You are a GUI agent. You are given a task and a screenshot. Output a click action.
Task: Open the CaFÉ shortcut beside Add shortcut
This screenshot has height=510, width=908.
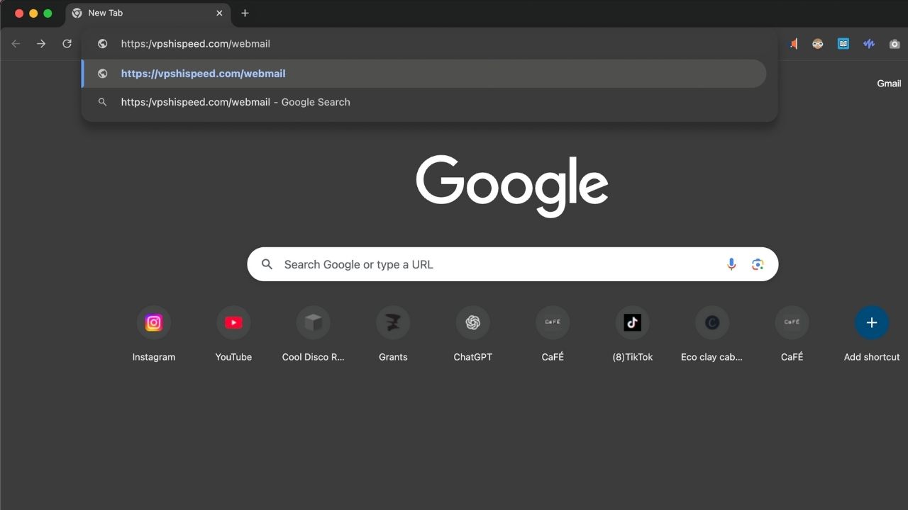pyautogui.click(x=792, y=334)
